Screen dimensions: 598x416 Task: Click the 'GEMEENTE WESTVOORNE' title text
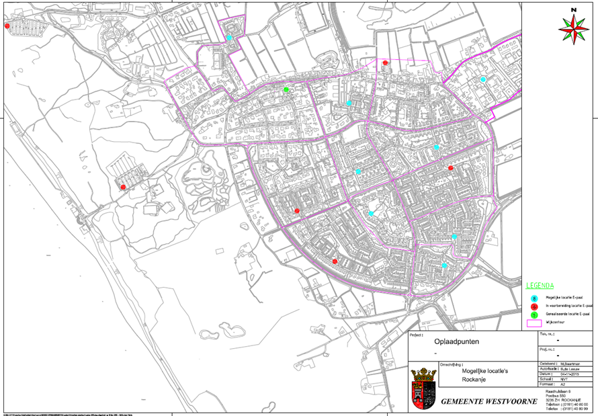489,401
